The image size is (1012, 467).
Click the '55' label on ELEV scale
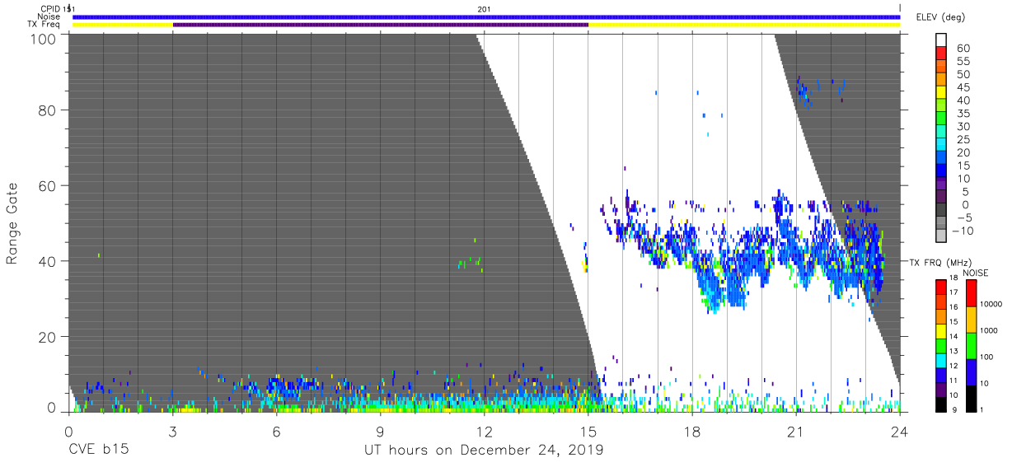pos(963,61)
